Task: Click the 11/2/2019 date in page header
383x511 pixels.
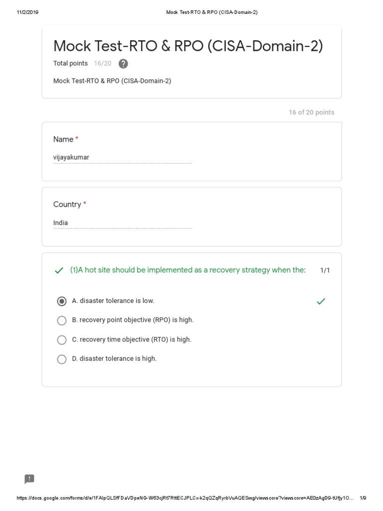Action: [27, 12]
